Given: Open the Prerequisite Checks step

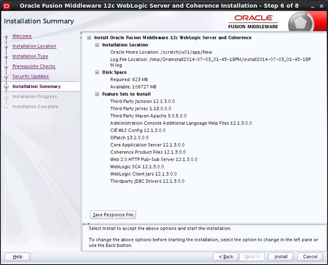Looking at the screenshot, I should pyautogui.click(x=34, y=66).
